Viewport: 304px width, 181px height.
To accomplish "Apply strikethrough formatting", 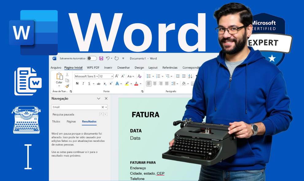I will pos(99,84).
